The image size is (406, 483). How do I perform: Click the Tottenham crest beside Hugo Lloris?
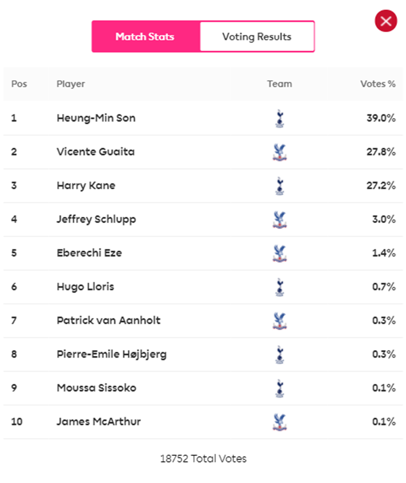[x=280, y=287]
